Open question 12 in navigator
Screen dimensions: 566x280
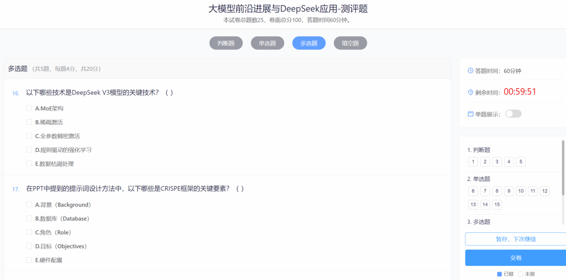click(x=545, y=191)
